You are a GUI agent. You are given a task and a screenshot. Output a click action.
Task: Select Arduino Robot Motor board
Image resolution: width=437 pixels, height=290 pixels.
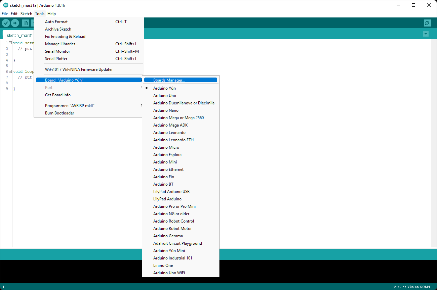coord(181,229)
